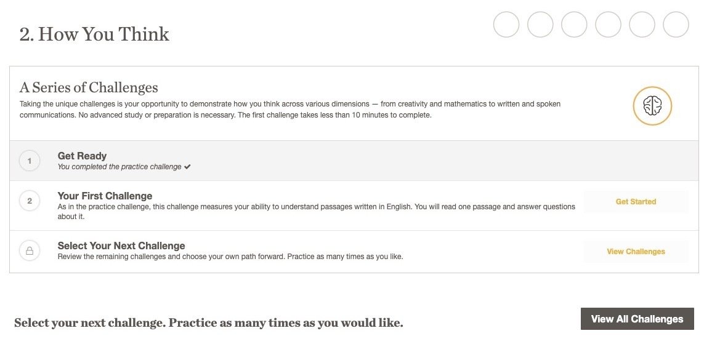Viewport: 712px width, 344px height.
Task: Click the View All Challenges button
Action: point(637,319)
